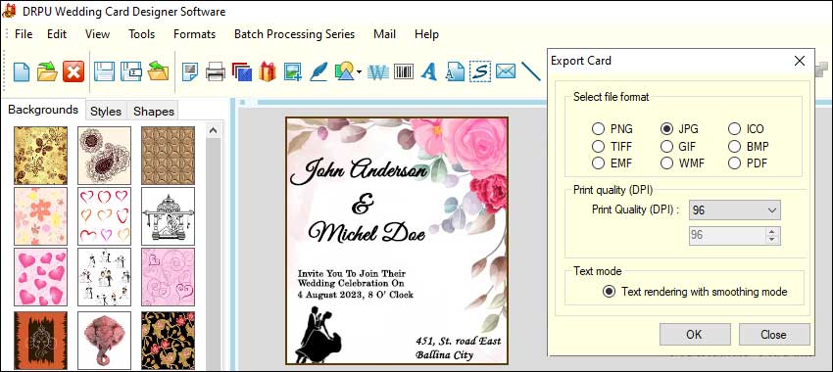Select the feather signature tool
The width and height of the screenshot is (833, 372).
[318, 71]
